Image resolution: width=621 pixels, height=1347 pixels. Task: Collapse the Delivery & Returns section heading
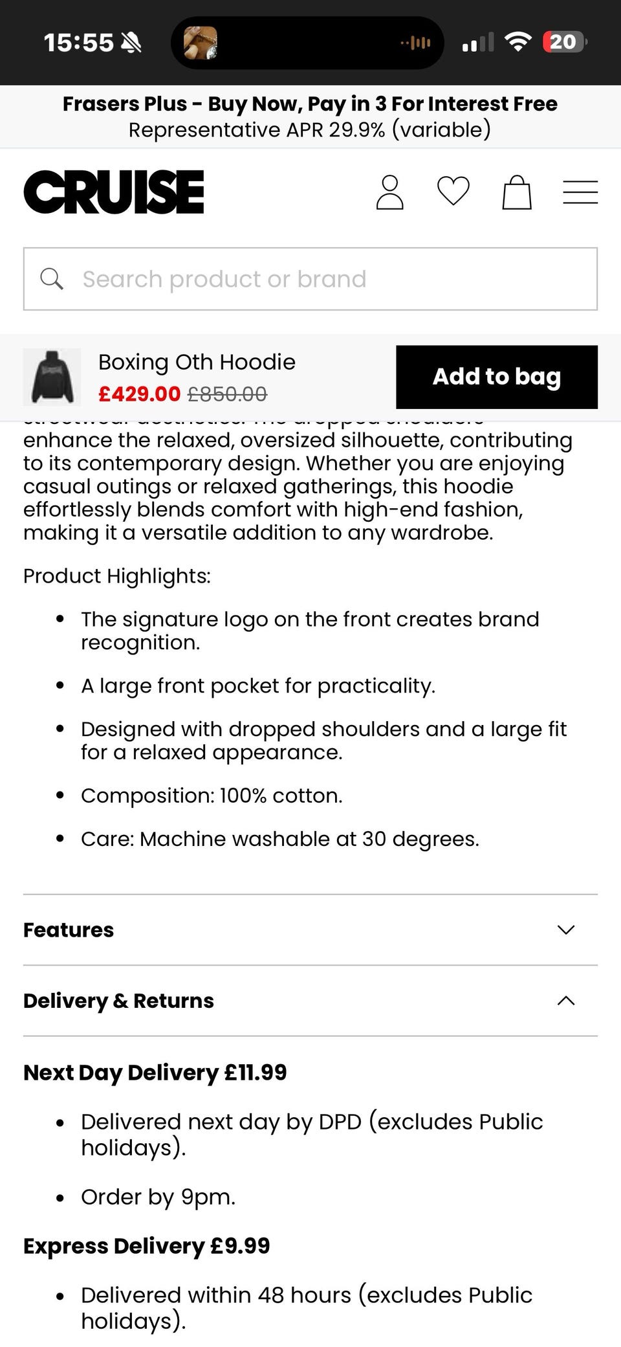coord(118,1001)
